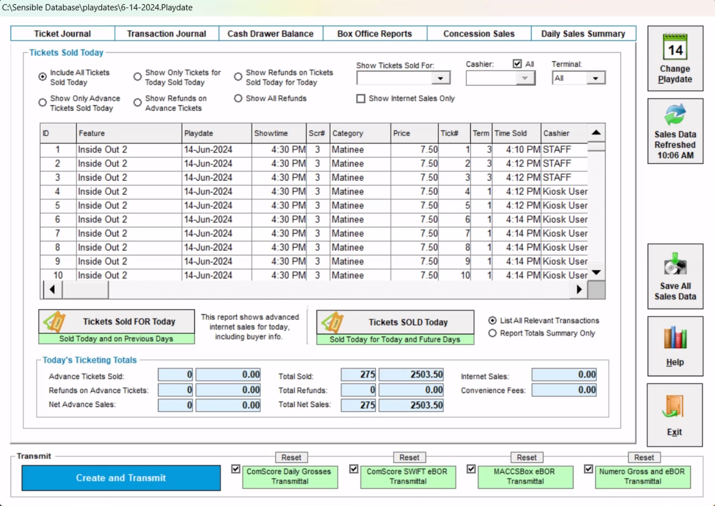Image resolution: width=715 pixels, height=506 pixels.
Task: Click the Exit door icon
Action: [674, 407]
